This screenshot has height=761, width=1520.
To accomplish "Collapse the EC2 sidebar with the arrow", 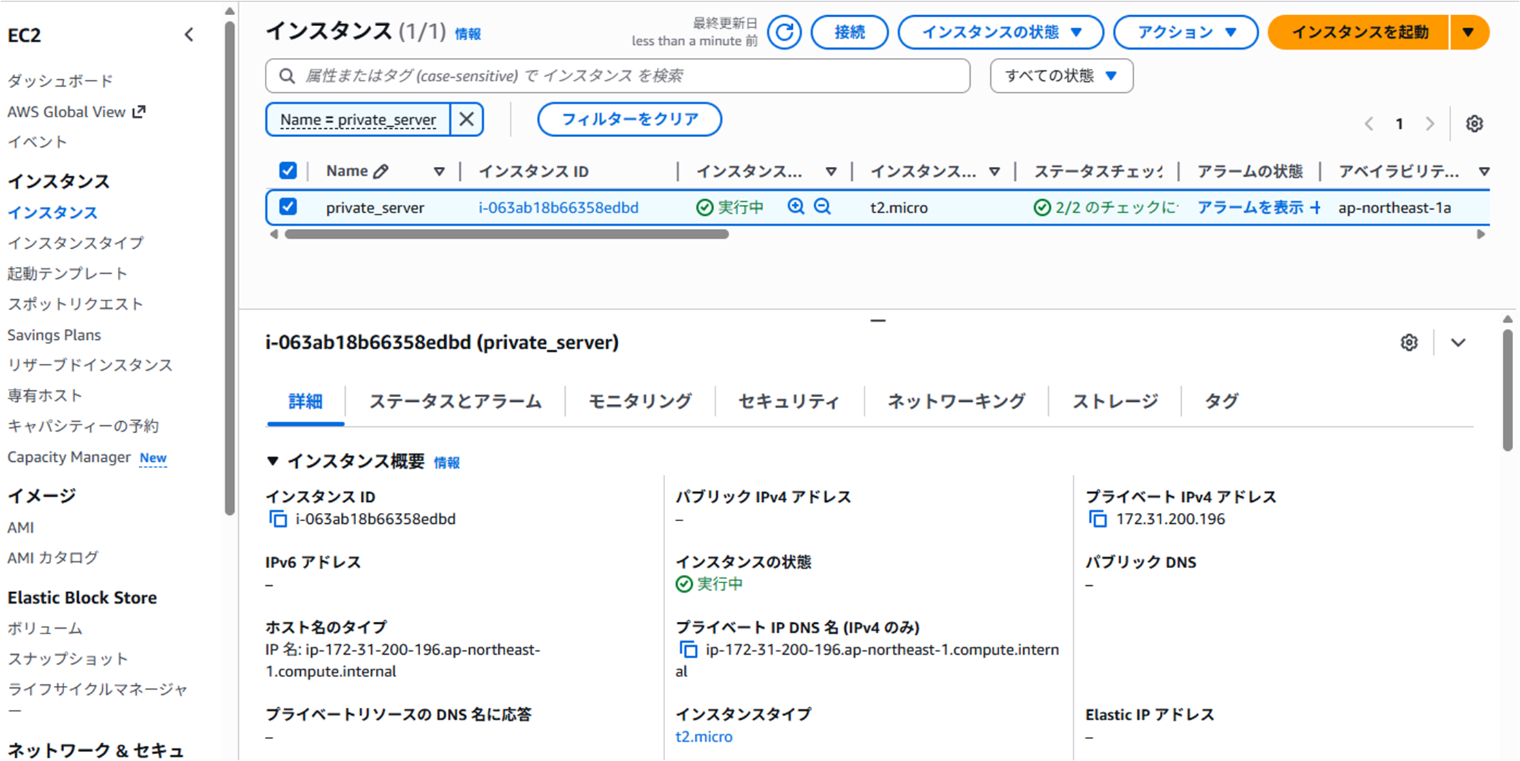I will [x=189, y=35].
